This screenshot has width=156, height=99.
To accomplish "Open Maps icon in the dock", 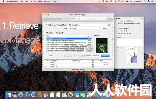I will click(x=64, y=95).
